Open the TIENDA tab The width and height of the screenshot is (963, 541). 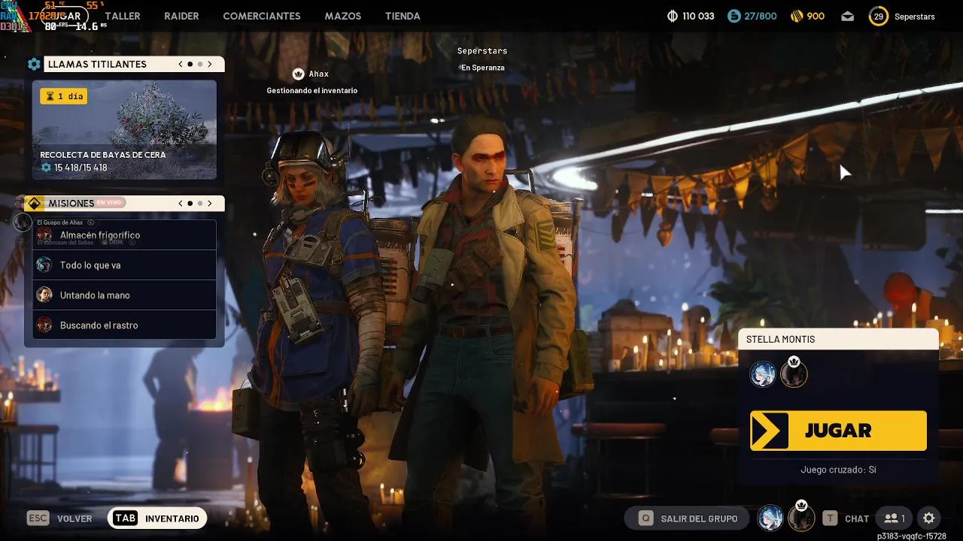403,16
